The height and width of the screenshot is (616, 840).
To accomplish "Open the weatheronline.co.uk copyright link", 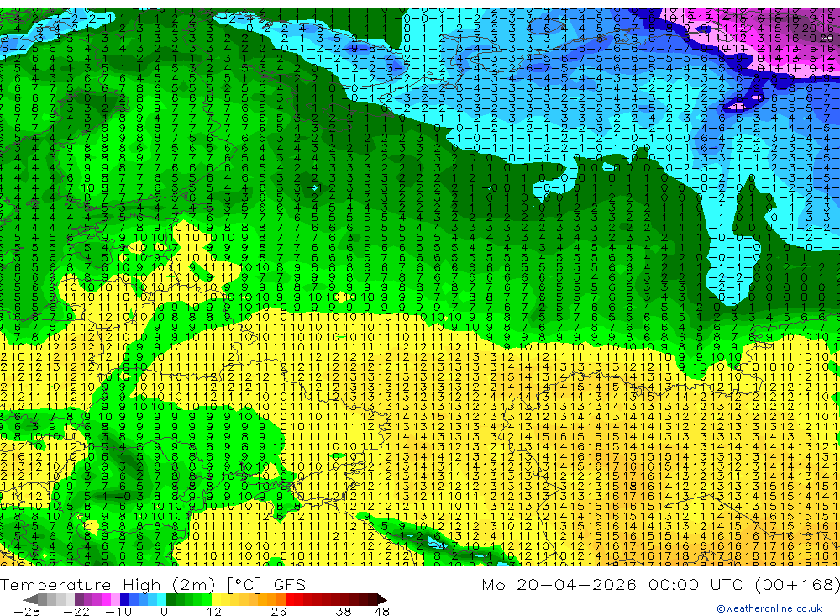I will click(769, 608).
